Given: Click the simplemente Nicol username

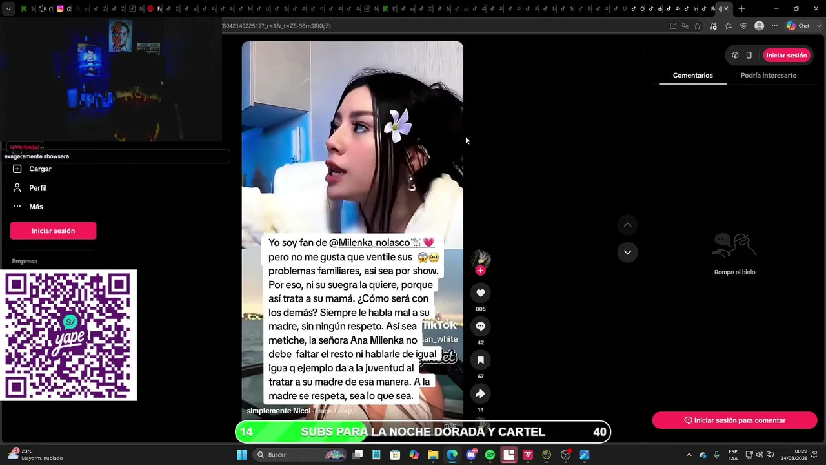Looking at the screenshot, I should pyautogui.click(x=279, y=411).
